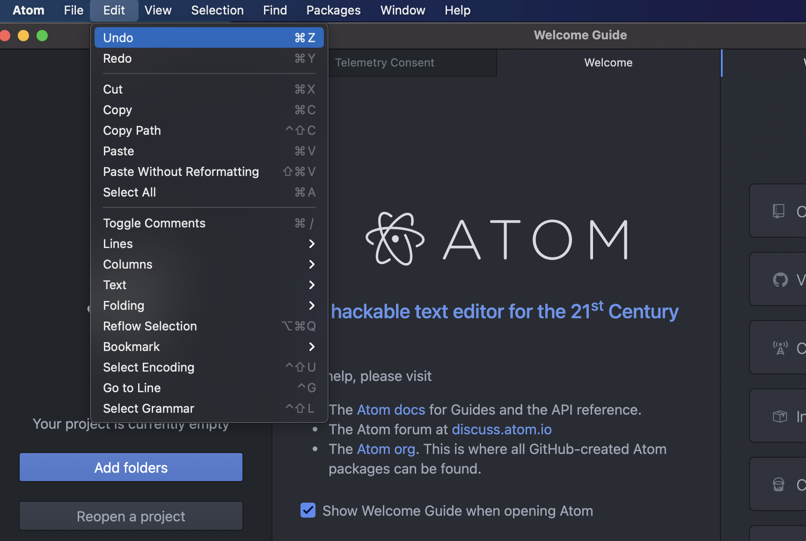Screen dimensions: 806x541
Task: Click the Add folders button
Action: tap(131, 467)
